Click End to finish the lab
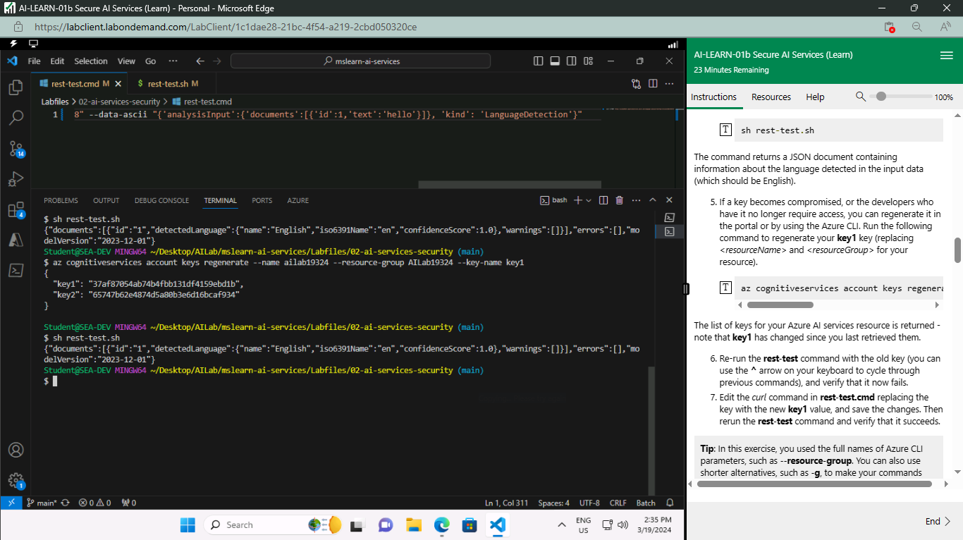963x540 pixels. click(938, 521)
